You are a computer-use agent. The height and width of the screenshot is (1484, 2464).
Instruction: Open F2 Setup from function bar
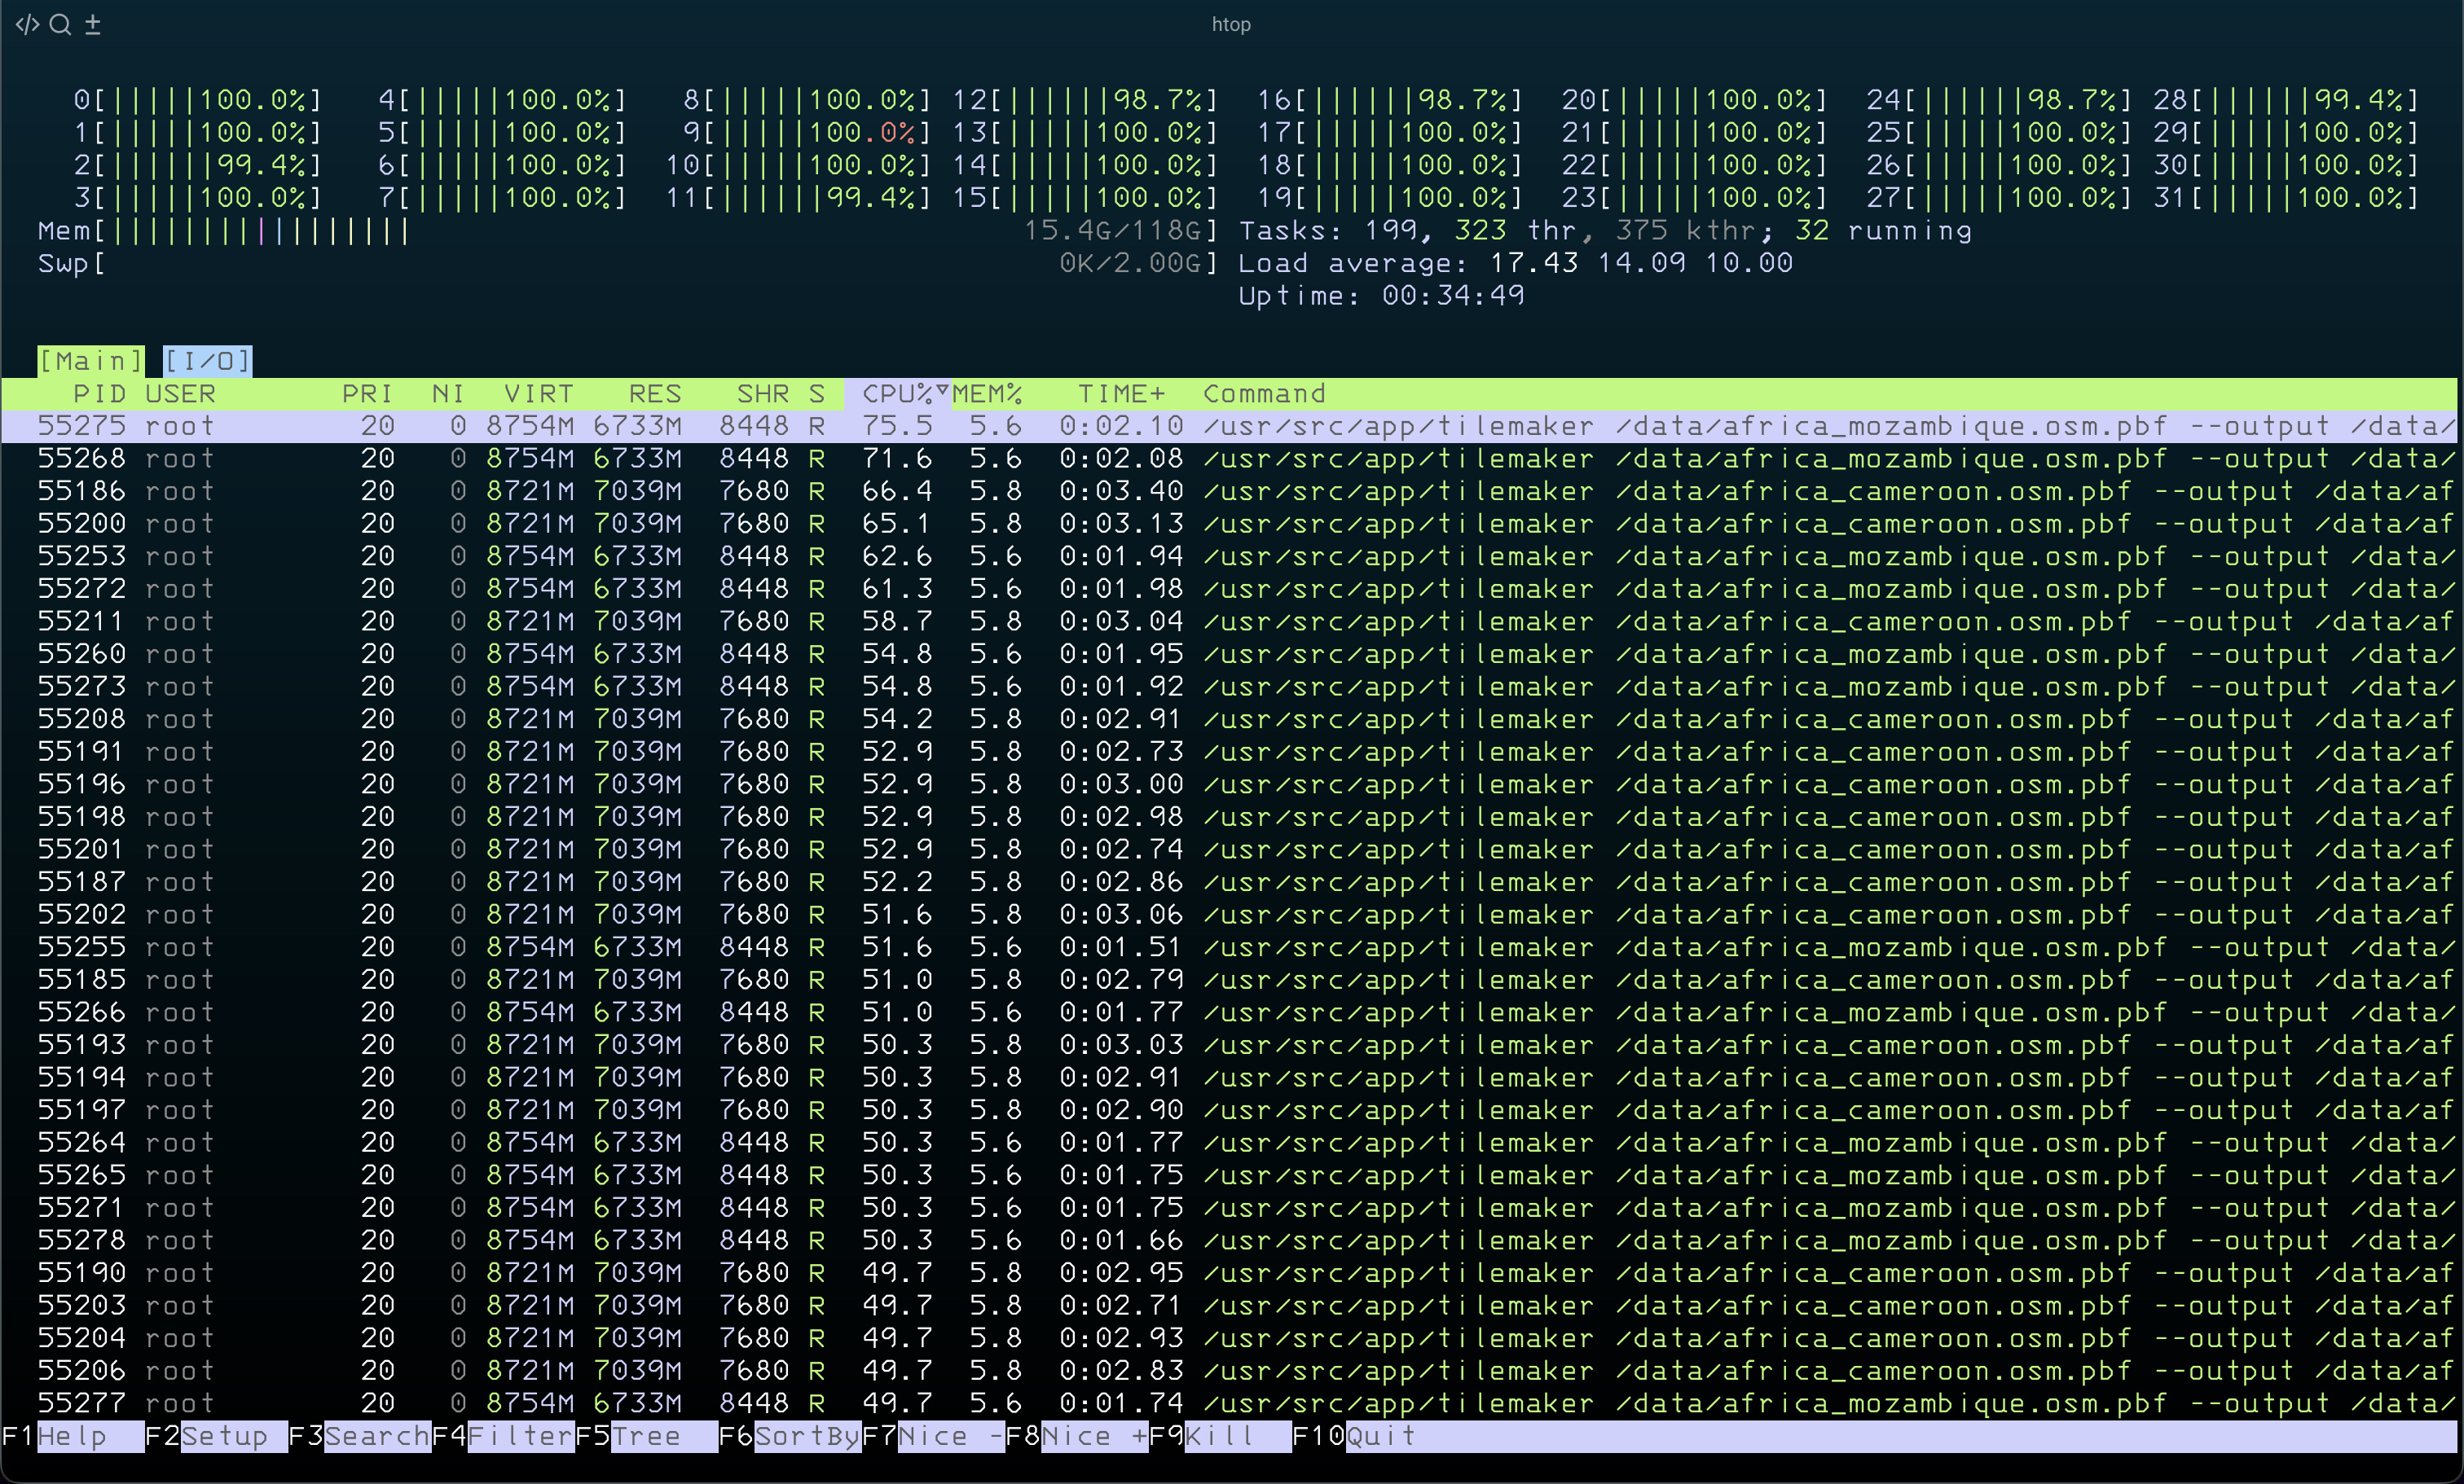[x=224, y=1436]
